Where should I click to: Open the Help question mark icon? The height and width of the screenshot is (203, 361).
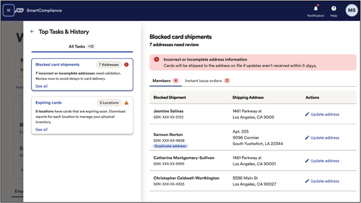tap(334, 8)
